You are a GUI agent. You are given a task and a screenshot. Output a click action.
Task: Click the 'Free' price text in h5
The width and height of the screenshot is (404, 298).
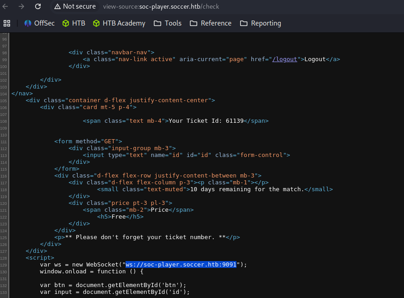tap(119, 217)
